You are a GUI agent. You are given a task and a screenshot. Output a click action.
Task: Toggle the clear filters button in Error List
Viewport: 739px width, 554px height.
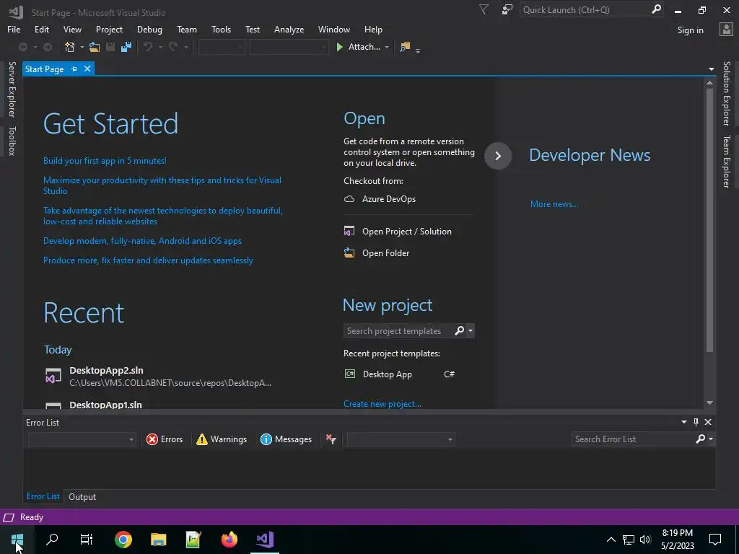click(331, 439)
